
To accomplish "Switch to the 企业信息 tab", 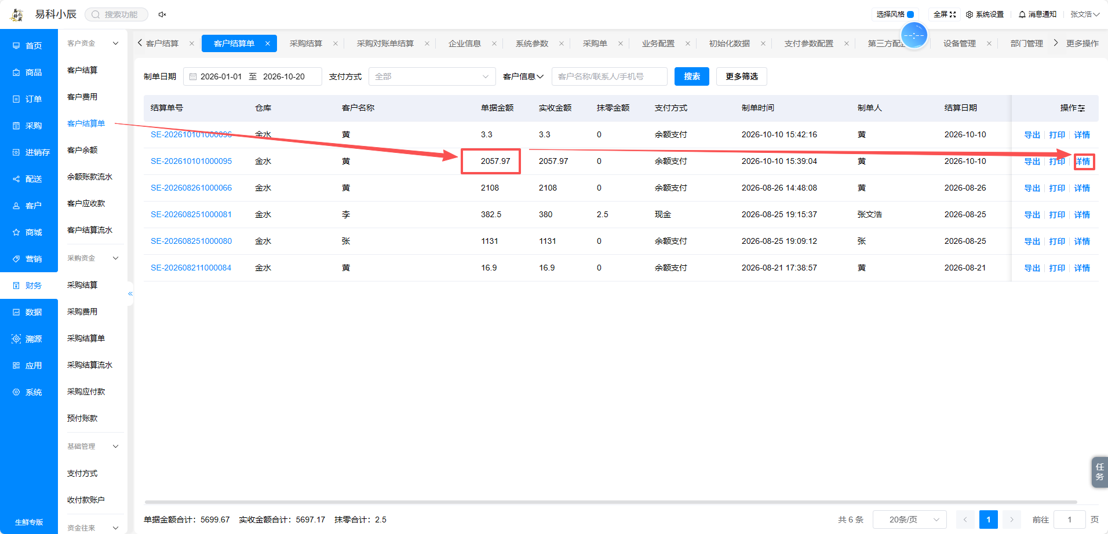I will pos(465,43).
